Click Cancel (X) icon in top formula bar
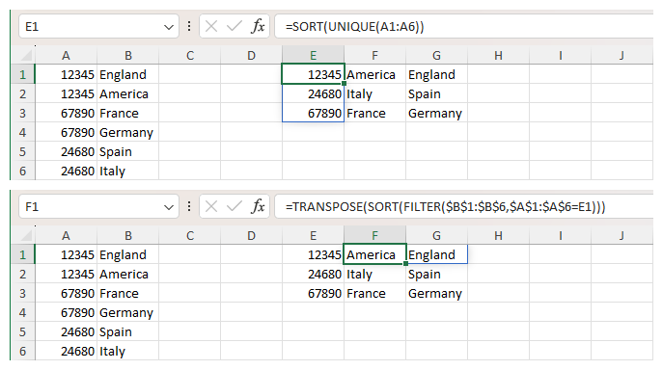 [211, 27]
